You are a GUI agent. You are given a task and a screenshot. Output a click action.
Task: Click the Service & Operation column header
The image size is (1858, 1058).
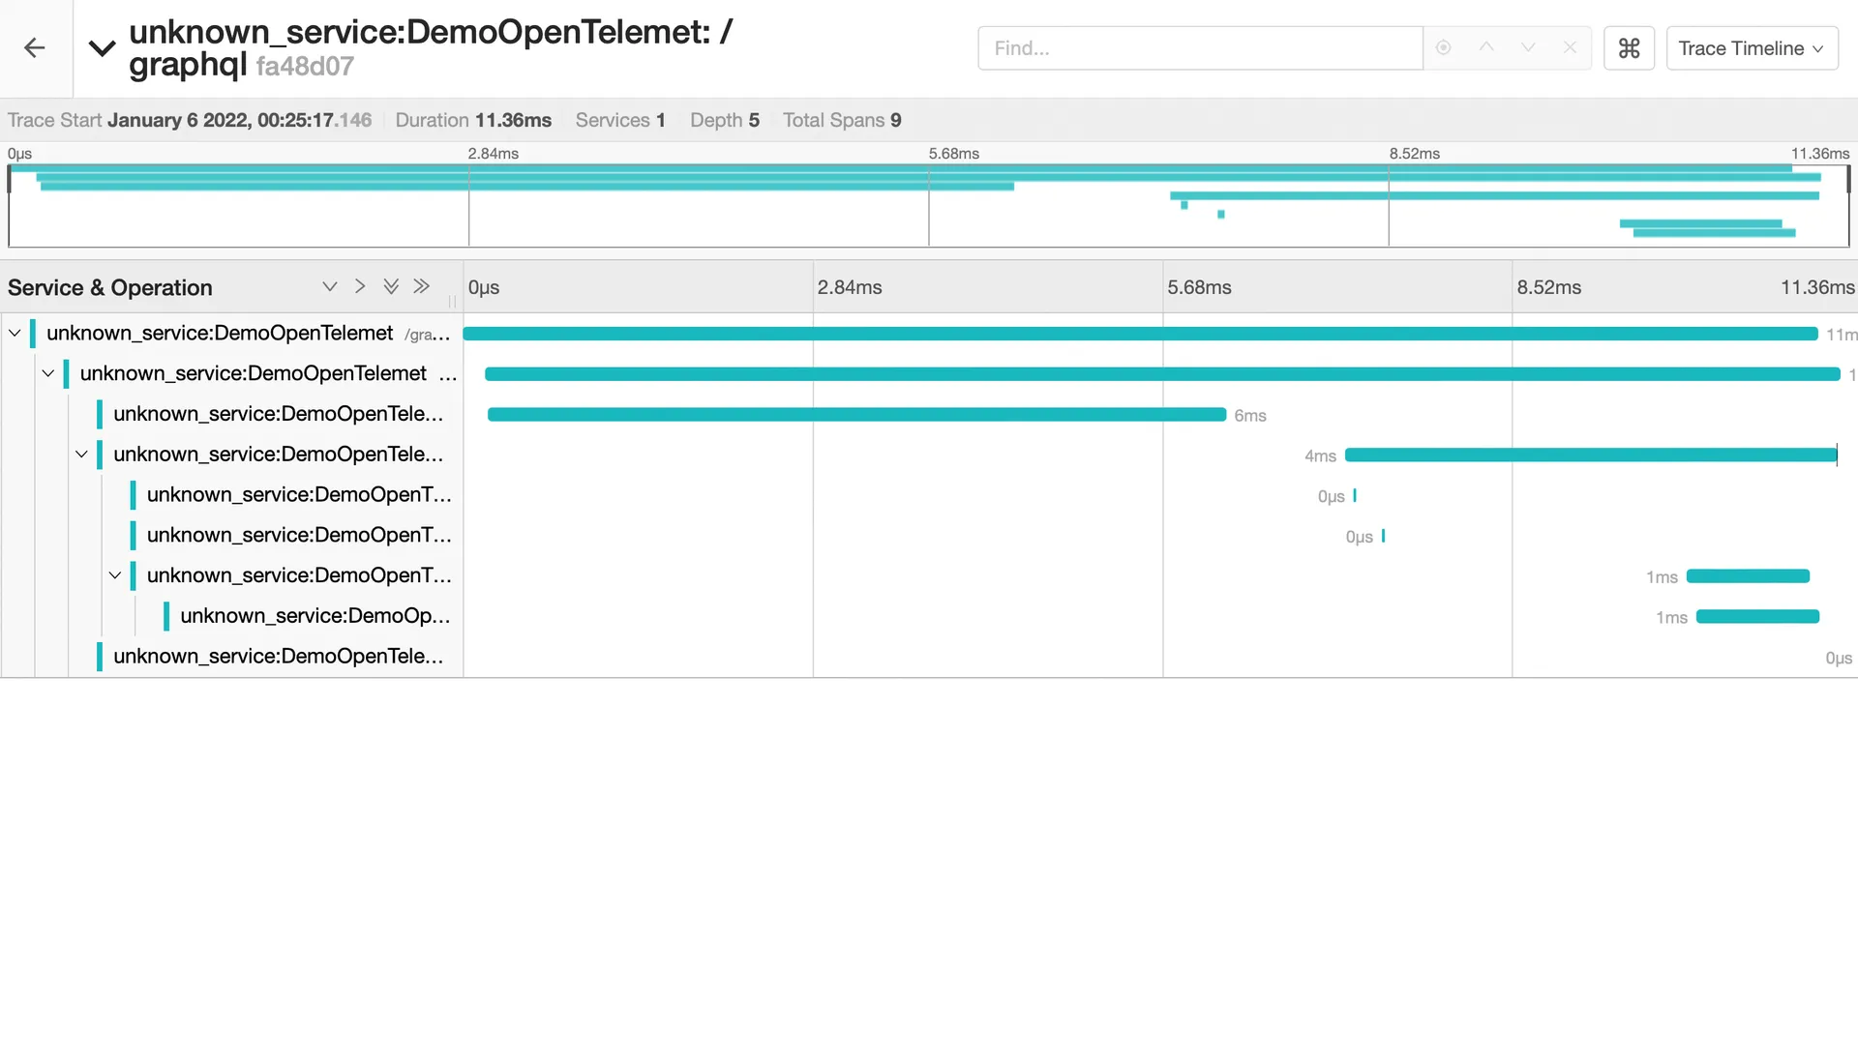(x=110, y=287)
